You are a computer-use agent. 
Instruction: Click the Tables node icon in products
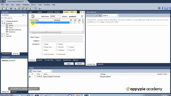[7, 25]
